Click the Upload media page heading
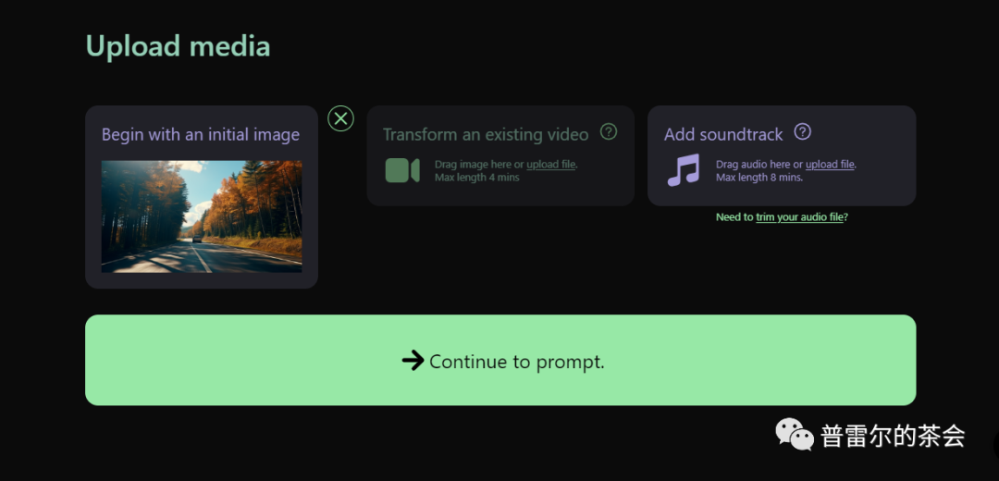The width and height of the screenshot is (999, 481). point(178,46)
